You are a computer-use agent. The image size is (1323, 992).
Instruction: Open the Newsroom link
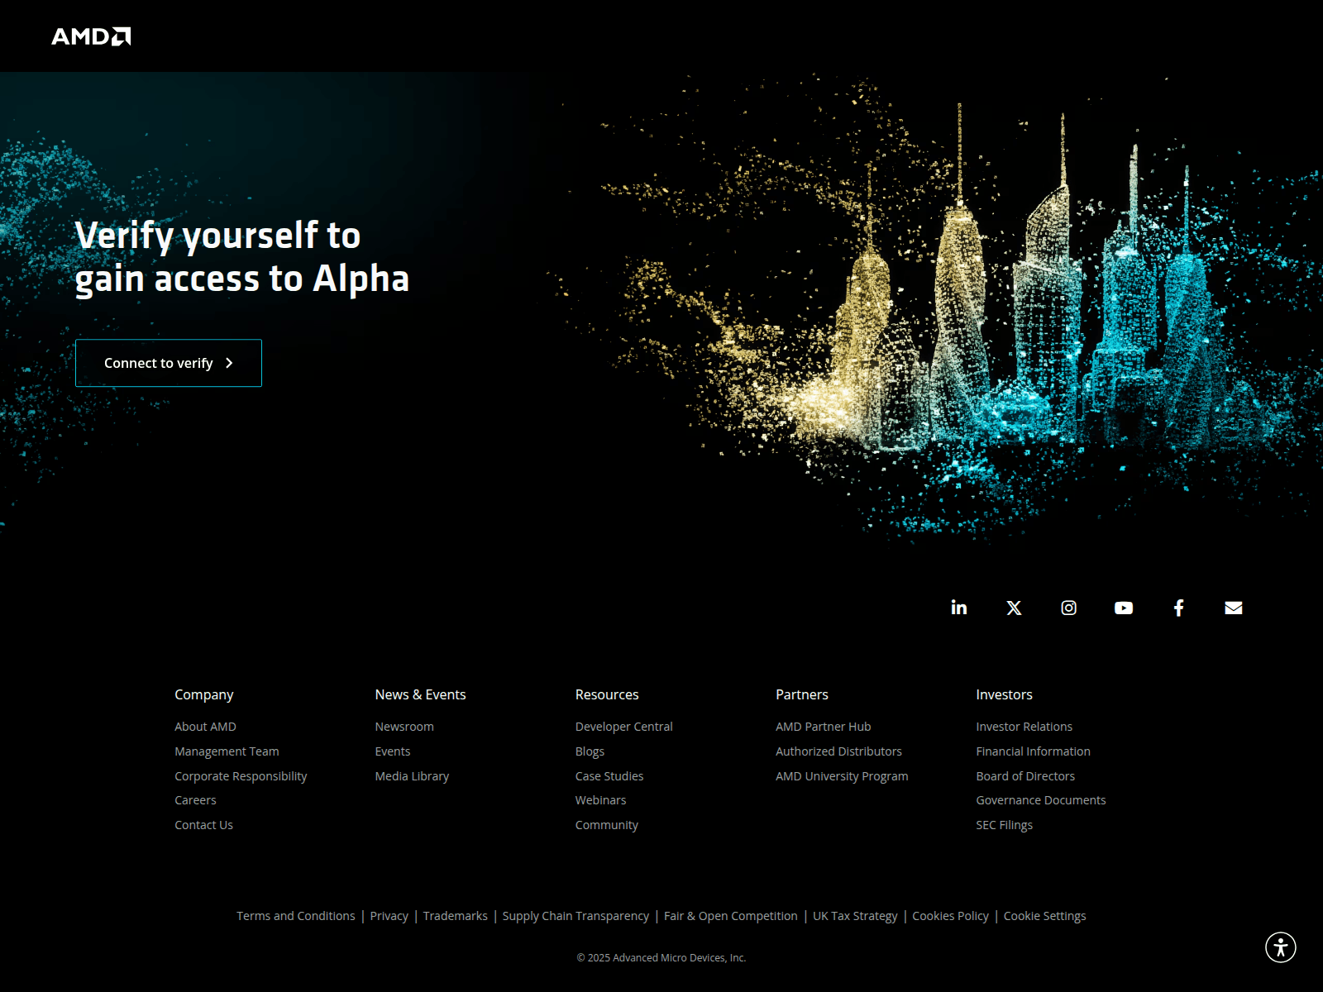click(x=404, y=727)
